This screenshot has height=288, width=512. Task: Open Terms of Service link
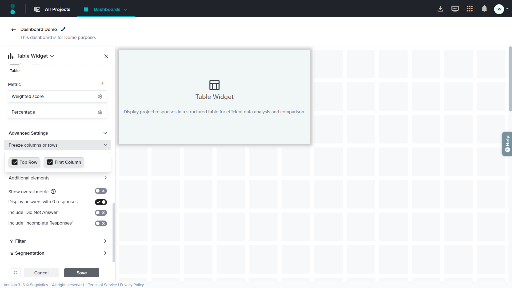(x=102, y=285)
